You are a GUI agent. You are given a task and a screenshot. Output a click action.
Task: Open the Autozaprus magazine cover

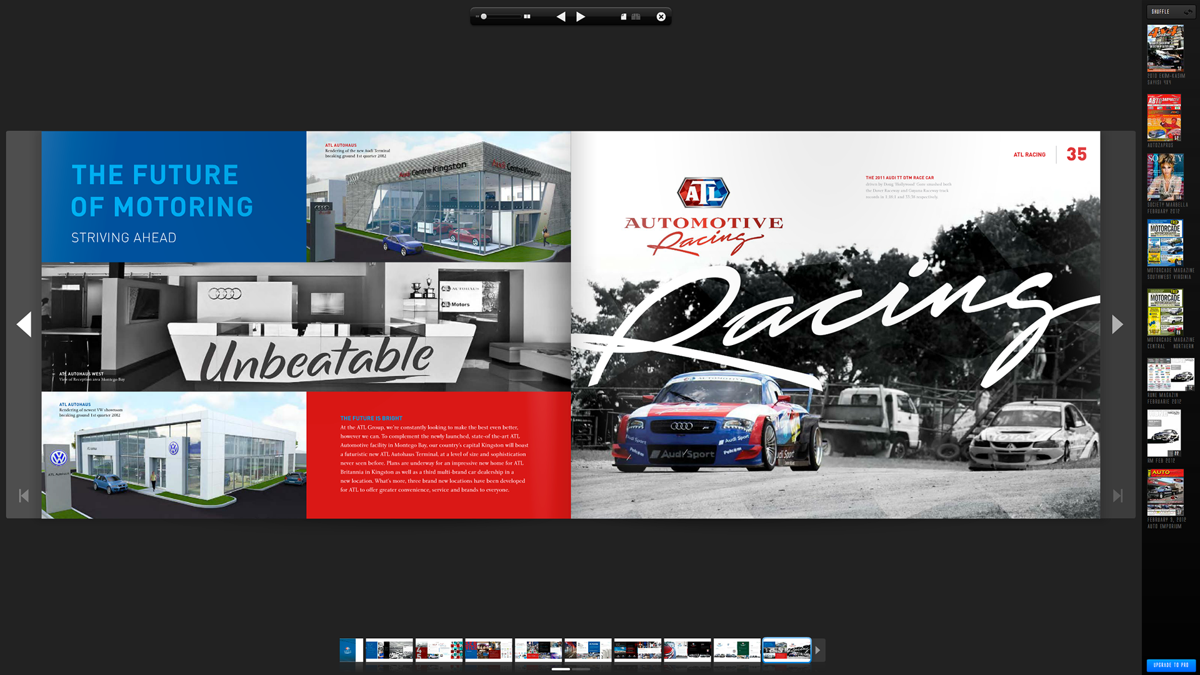pos(1164,117)
